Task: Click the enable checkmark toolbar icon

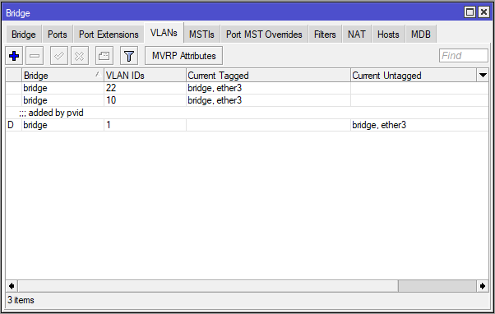Action: coord(59,56)
